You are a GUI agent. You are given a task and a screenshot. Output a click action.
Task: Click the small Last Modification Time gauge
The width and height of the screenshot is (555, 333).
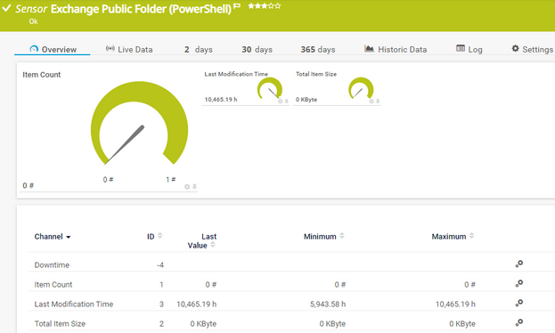tap(270, 88)
